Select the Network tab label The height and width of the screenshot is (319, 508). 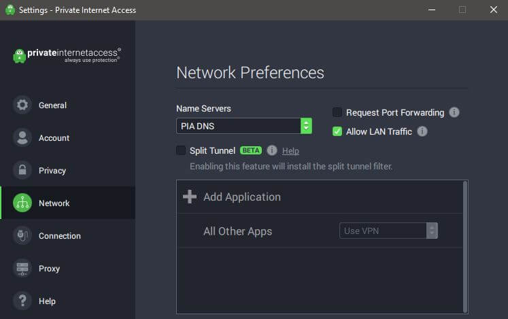(x=54, y=203)
